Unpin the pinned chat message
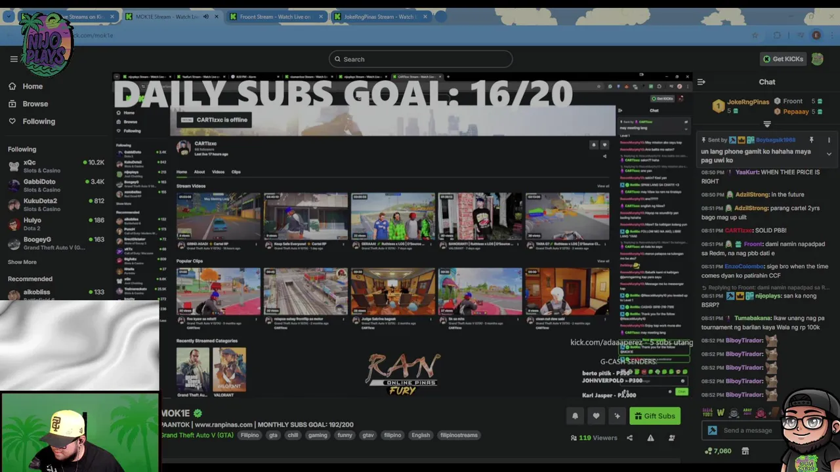Viewport: 840px width, 472px height. [x=811, y=140]
